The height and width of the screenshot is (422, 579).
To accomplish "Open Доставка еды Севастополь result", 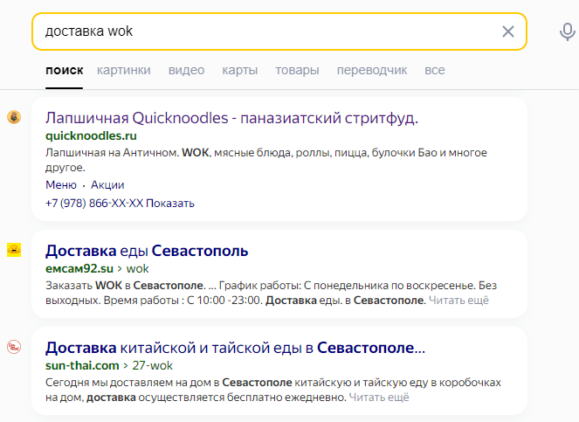I will (147, 251).
